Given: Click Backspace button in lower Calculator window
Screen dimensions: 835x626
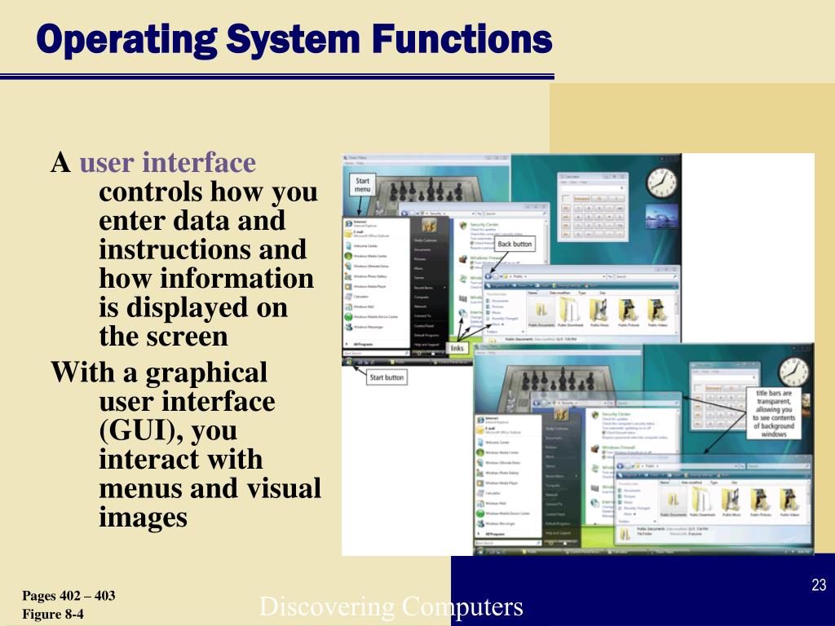Looking at the screenshot, I should pyautogui.click(x=714, y=388).
